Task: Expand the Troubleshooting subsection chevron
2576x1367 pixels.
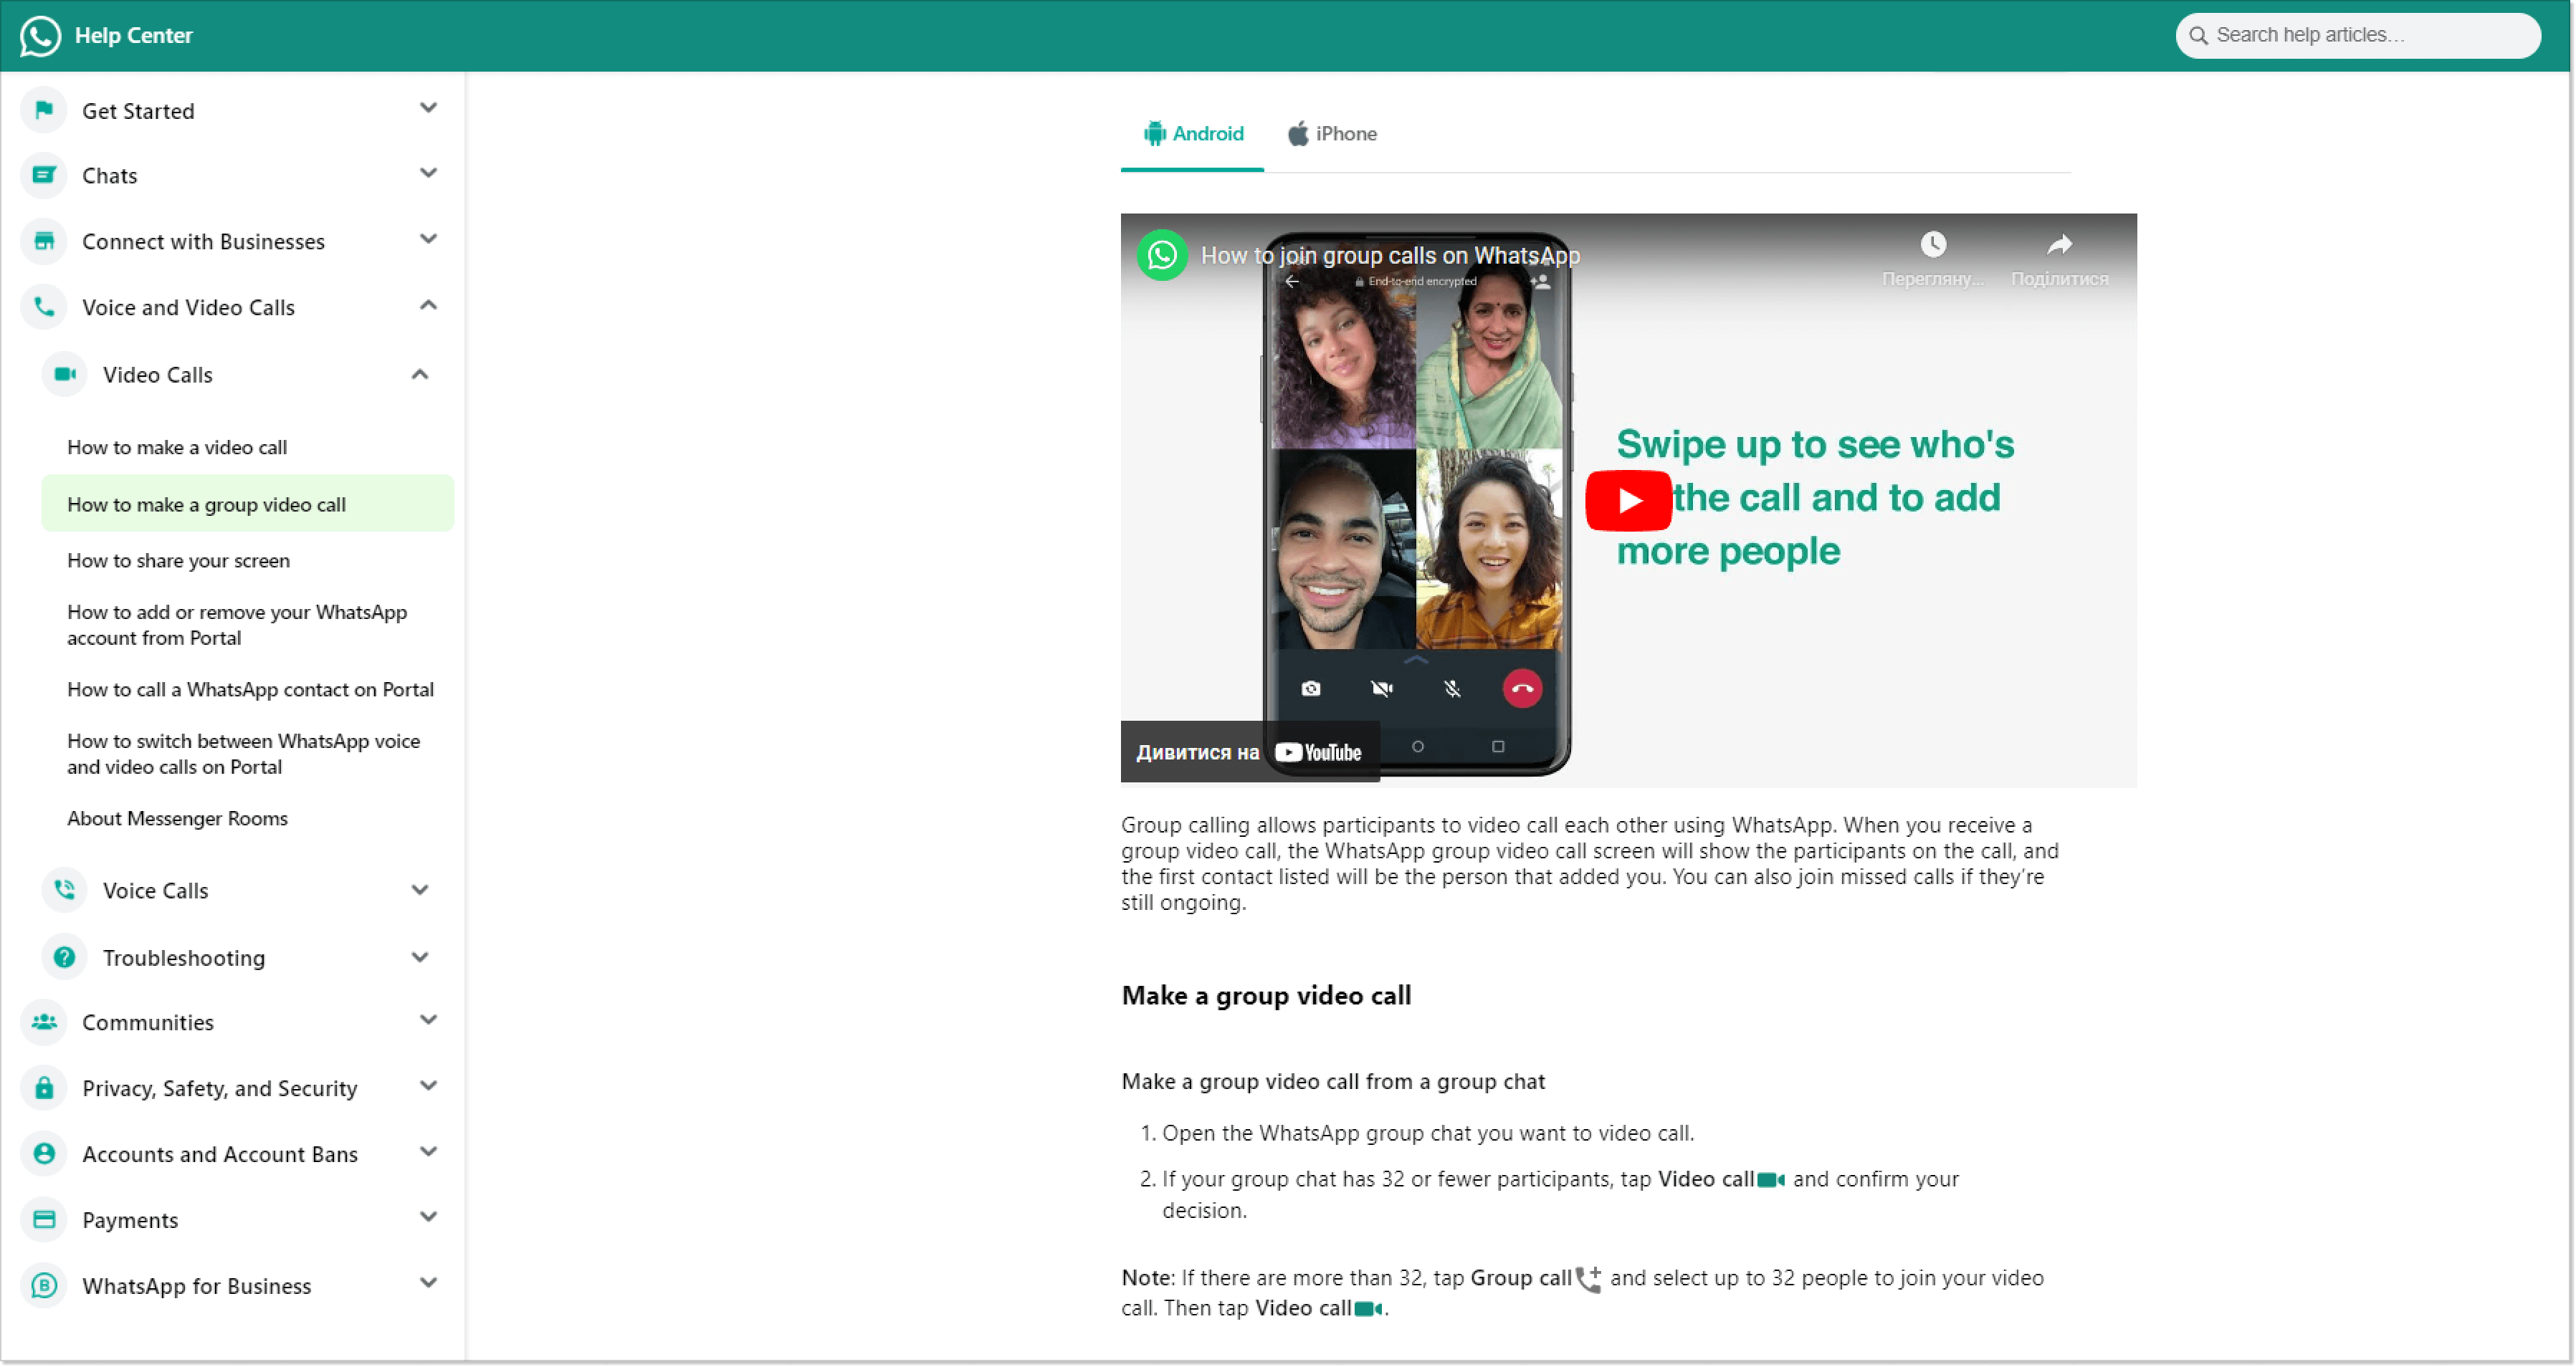Action: tap(420, 957)
